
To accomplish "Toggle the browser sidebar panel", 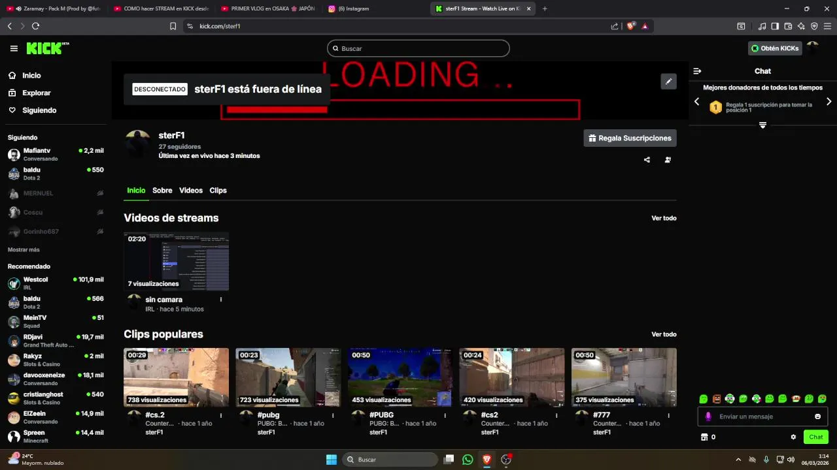I will (775, 26).
